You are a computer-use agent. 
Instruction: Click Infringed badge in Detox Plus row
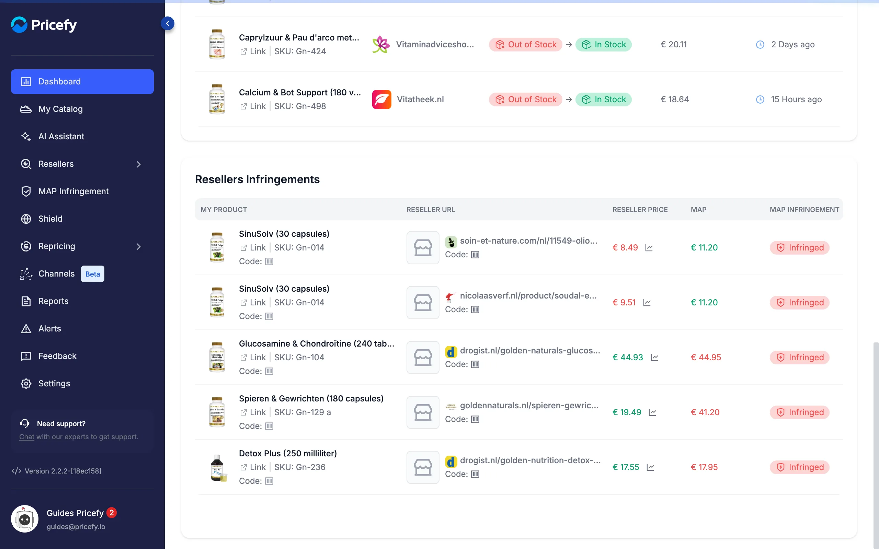point(799,467)
